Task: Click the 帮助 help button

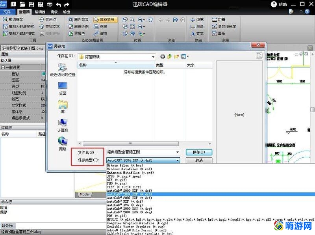Action: pyautogui.click(x=279, y=4)
